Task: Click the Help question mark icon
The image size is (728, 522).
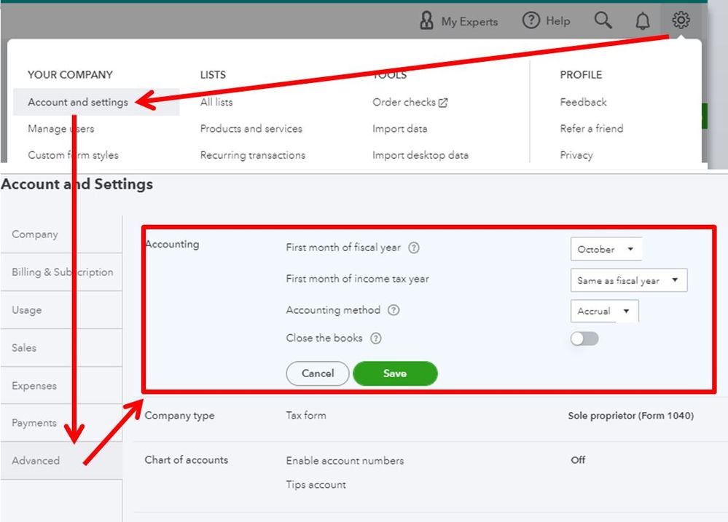Action: 531,21
